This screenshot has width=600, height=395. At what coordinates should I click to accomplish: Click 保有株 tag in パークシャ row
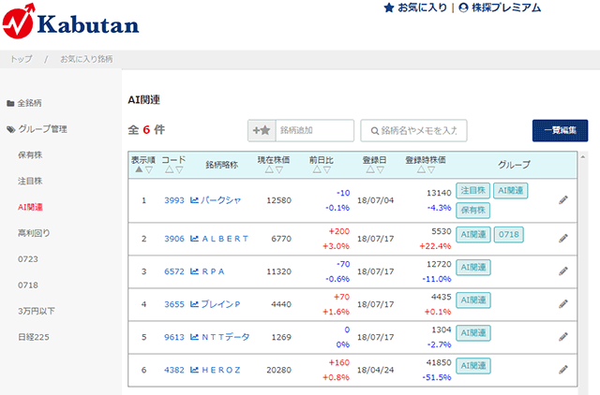(x=472, y=210)
